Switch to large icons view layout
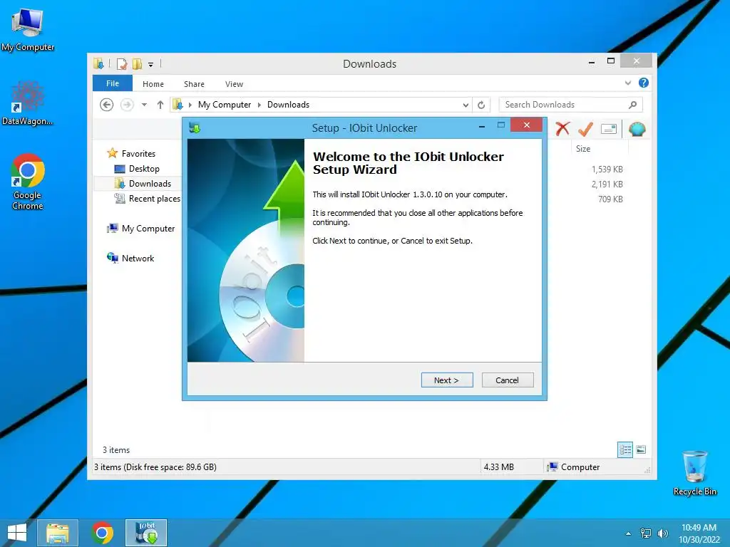Screen dimensions: 730x547 (641, 449)
